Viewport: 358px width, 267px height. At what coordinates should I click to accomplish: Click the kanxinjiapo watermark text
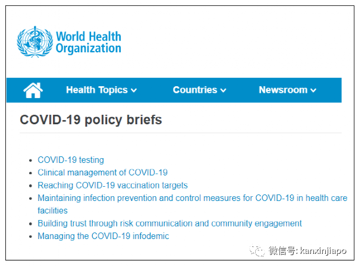[x=324, y=251]
